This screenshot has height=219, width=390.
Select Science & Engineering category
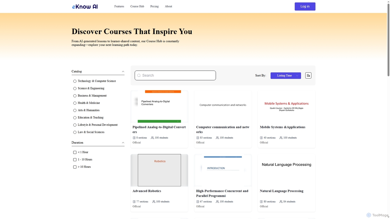click(x=75, y=89)
